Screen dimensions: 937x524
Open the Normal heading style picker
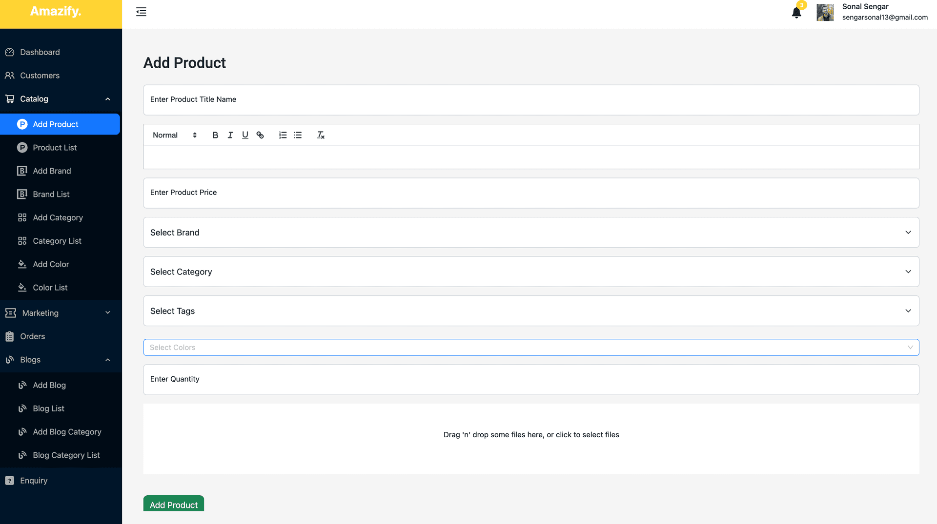tap(174, 135)
